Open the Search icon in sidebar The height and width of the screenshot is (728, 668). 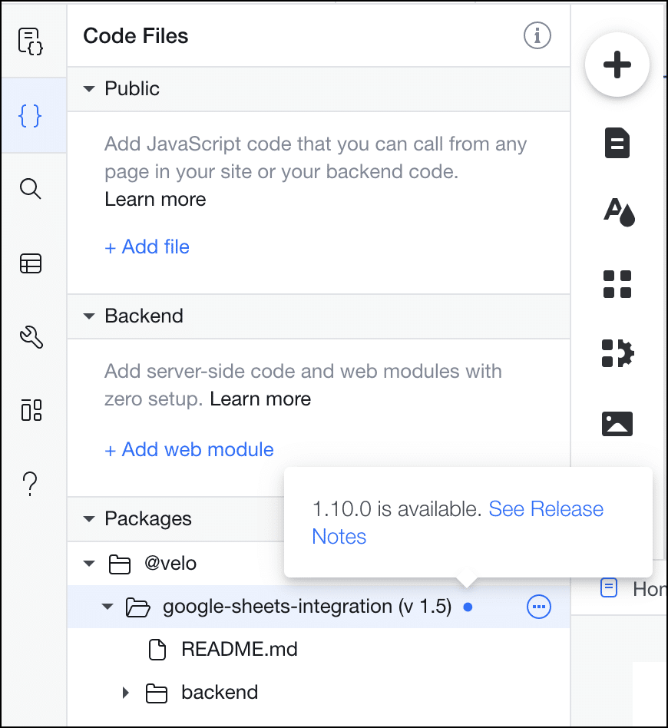(31, 188)
